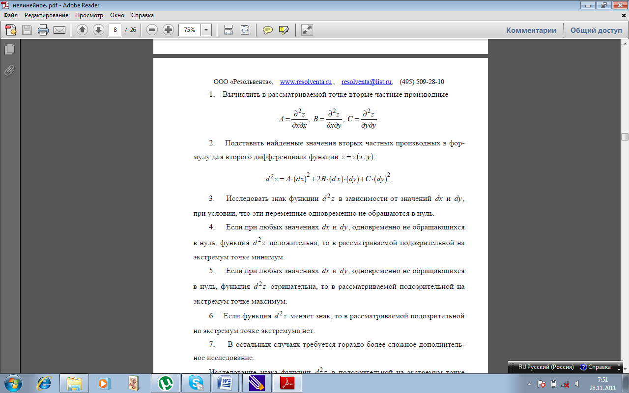Image resolution: width=629 pixels, height=393 pixels.
Task: Print the document with printer icon
Action: 43,30
